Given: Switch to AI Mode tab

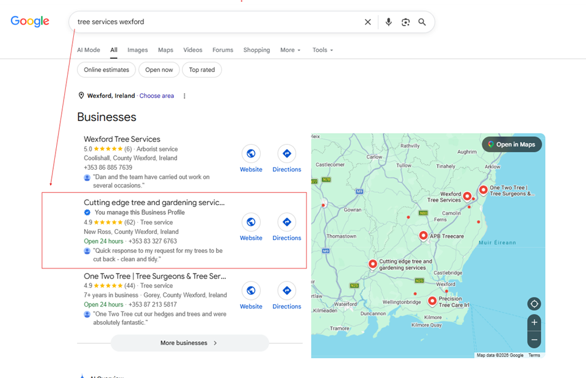Looking at the screenshot, I should (89, 50).
